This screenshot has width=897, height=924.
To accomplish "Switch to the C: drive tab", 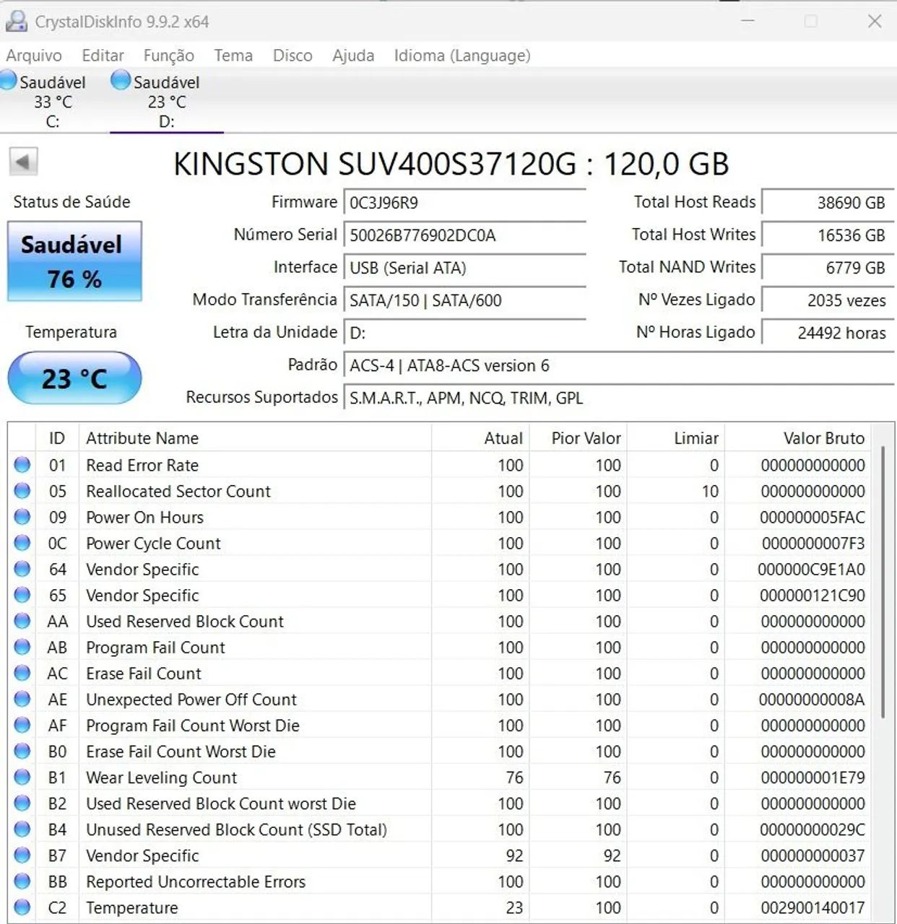I will (53, 101).
